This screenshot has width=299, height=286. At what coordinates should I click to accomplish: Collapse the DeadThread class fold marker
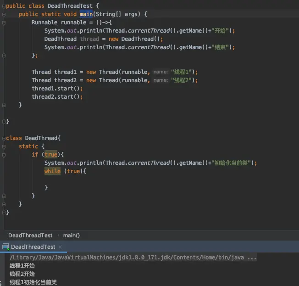coord(4,138)
